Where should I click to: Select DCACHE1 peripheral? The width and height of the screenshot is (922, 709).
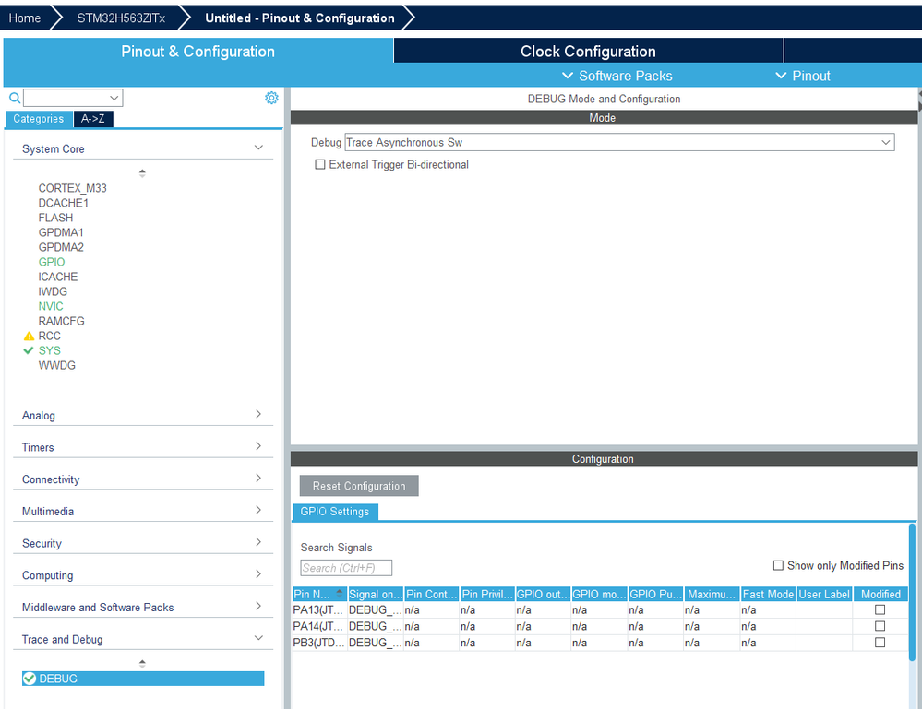64,203
